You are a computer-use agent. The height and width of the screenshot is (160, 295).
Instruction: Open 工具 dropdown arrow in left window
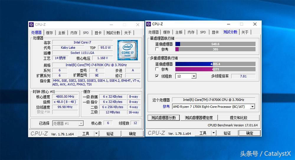pyautogui.click(x=96, y=134)
